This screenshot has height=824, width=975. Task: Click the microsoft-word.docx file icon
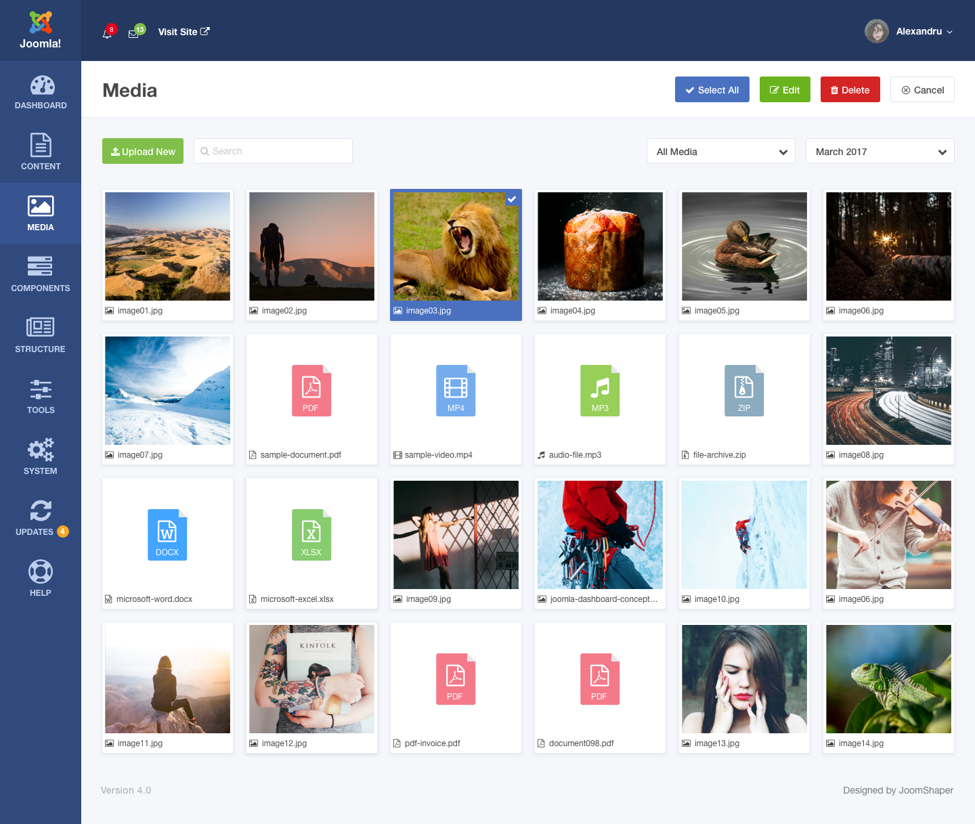(167, 535)
